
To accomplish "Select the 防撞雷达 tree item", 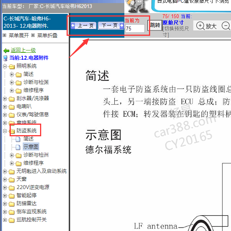I will point(27,203).
